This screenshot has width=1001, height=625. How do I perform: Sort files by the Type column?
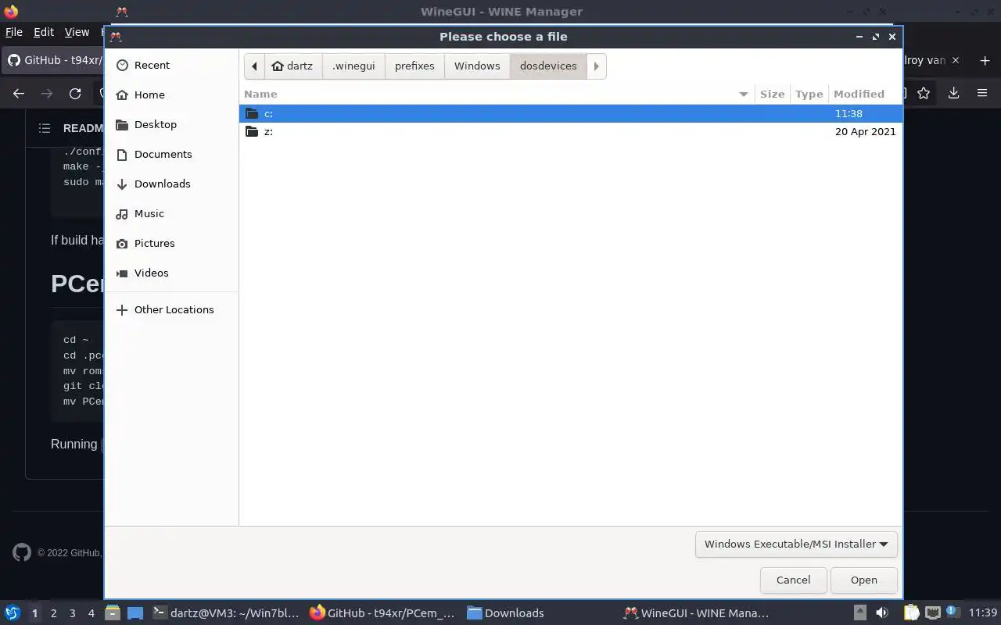(809, 94)
